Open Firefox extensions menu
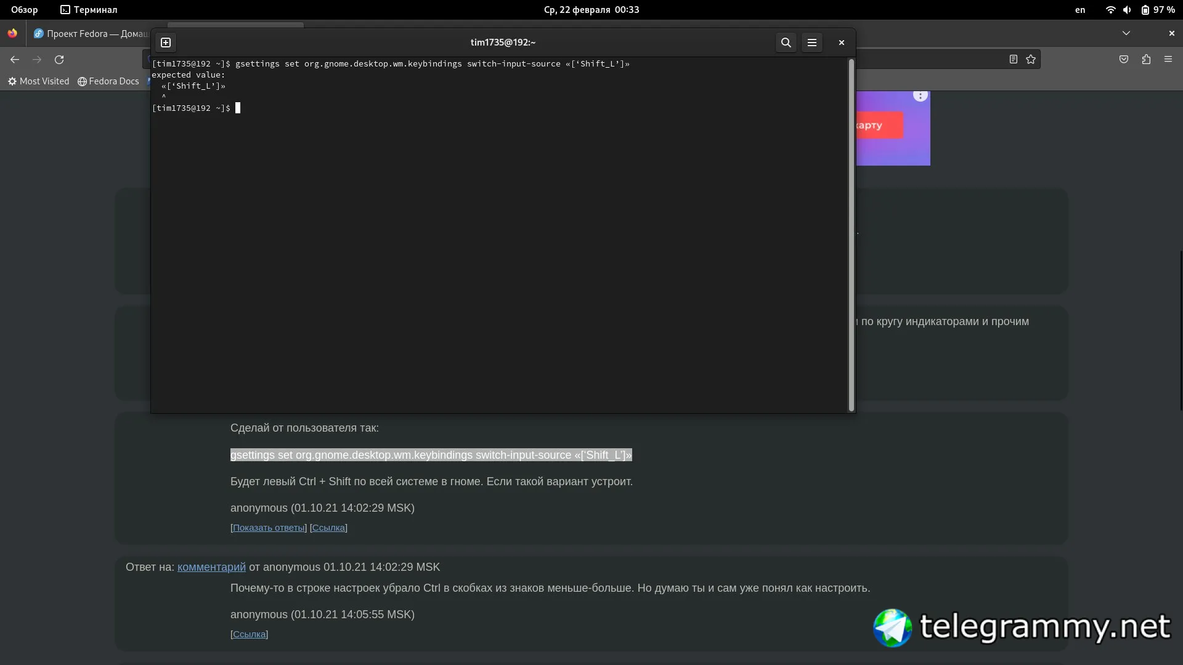This screenshot has width=1183, height=665. 1146,60
